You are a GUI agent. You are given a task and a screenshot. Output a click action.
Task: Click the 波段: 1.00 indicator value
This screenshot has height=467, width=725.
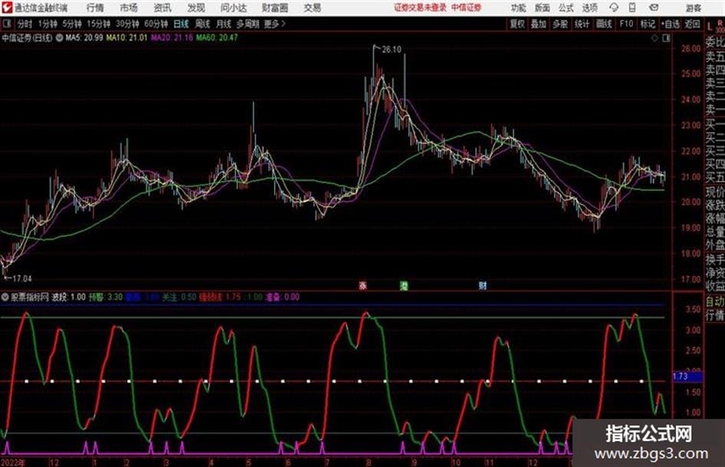68,298
